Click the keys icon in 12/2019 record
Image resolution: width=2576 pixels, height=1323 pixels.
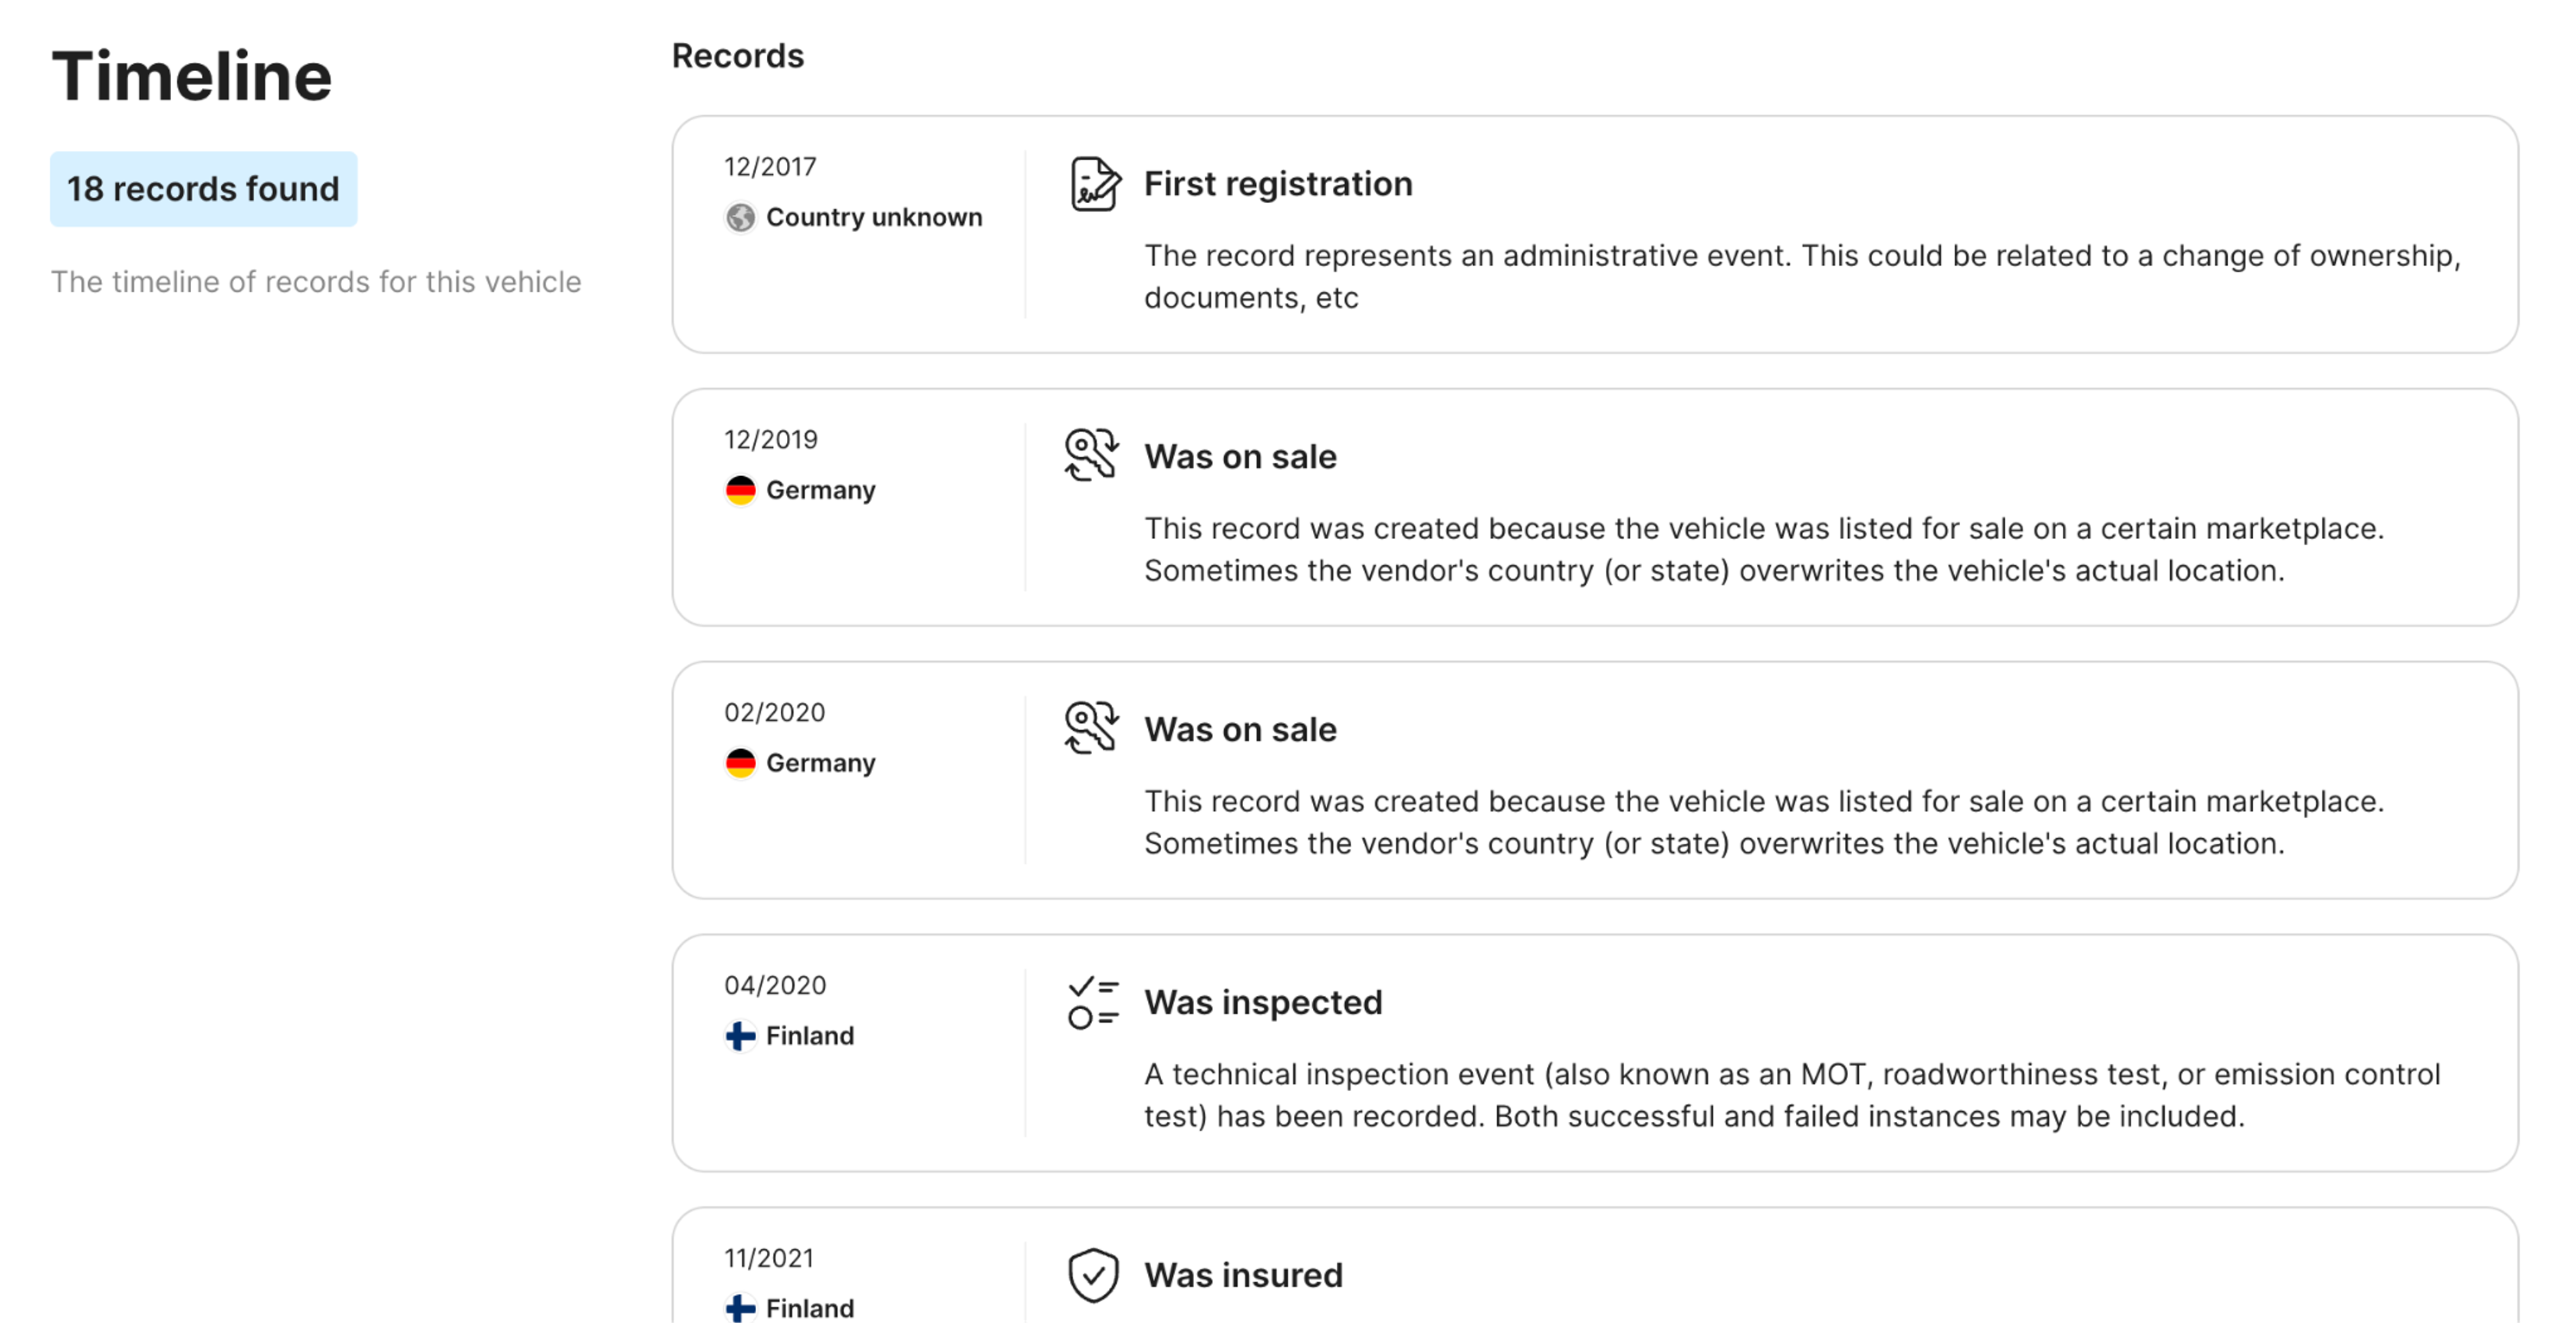click(1091, 456)
